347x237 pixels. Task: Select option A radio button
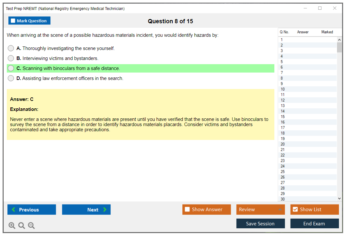(x=11, y=48)
